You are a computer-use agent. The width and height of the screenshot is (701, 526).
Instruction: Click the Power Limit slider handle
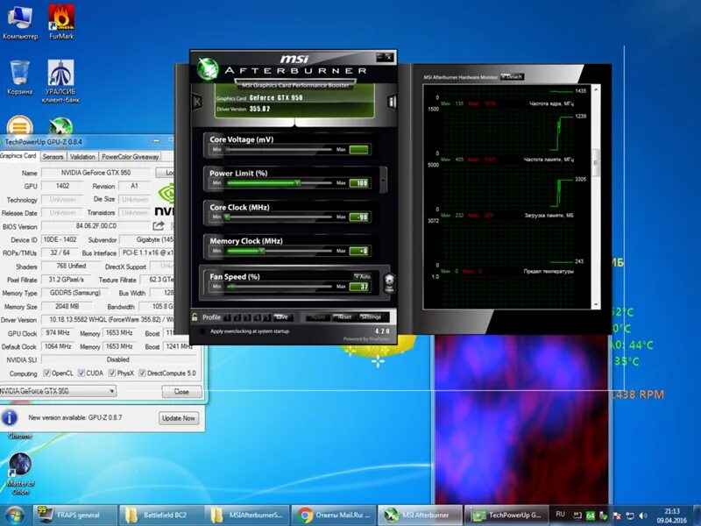(x=297, y=183)
